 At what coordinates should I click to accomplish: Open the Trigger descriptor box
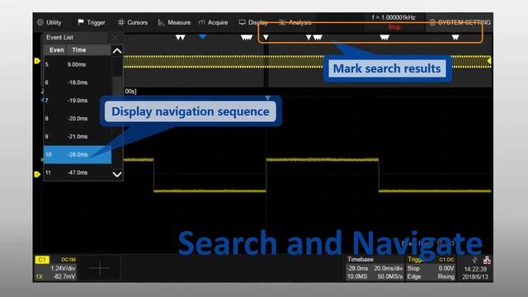(x=431, y=268)
